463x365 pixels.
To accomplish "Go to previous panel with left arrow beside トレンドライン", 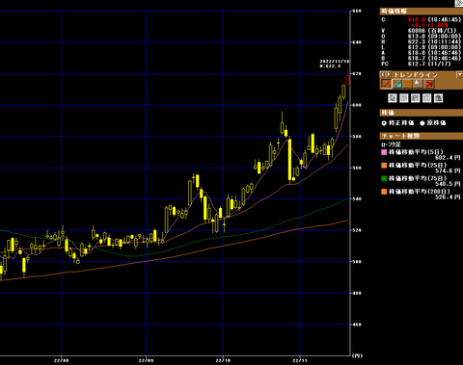I will 383,74.
